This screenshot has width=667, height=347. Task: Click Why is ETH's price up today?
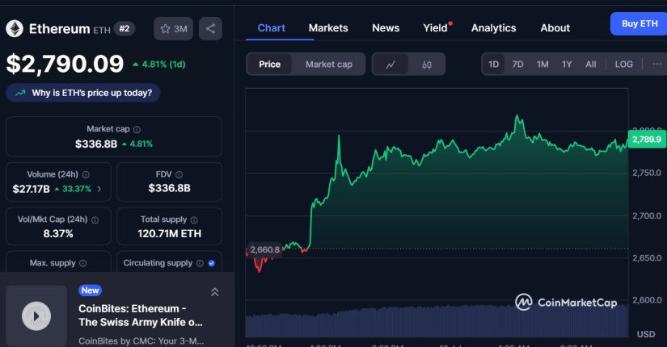(83, 93)
